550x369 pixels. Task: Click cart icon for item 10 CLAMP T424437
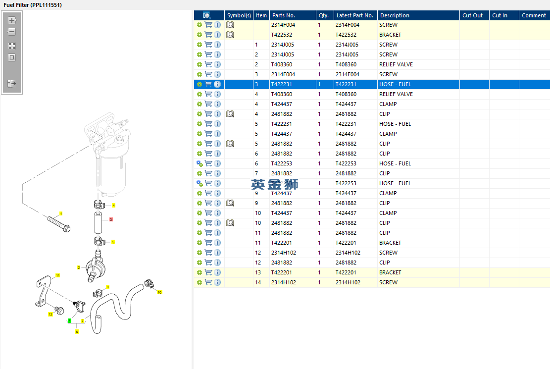208,213
